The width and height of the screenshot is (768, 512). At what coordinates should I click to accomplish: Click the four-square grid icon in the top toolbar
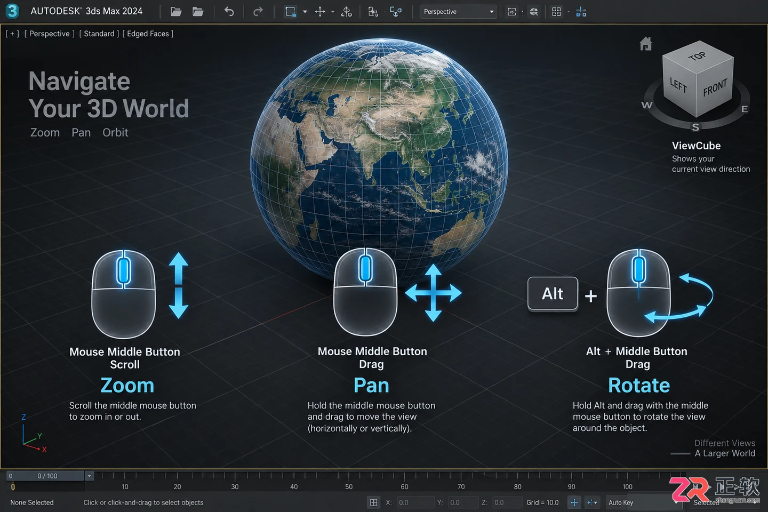tap(556, 12)
